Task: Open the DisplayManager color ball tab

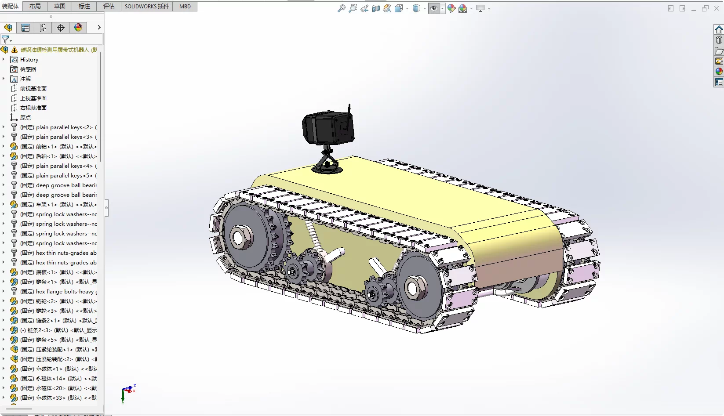Action: [x=78, y=28]
